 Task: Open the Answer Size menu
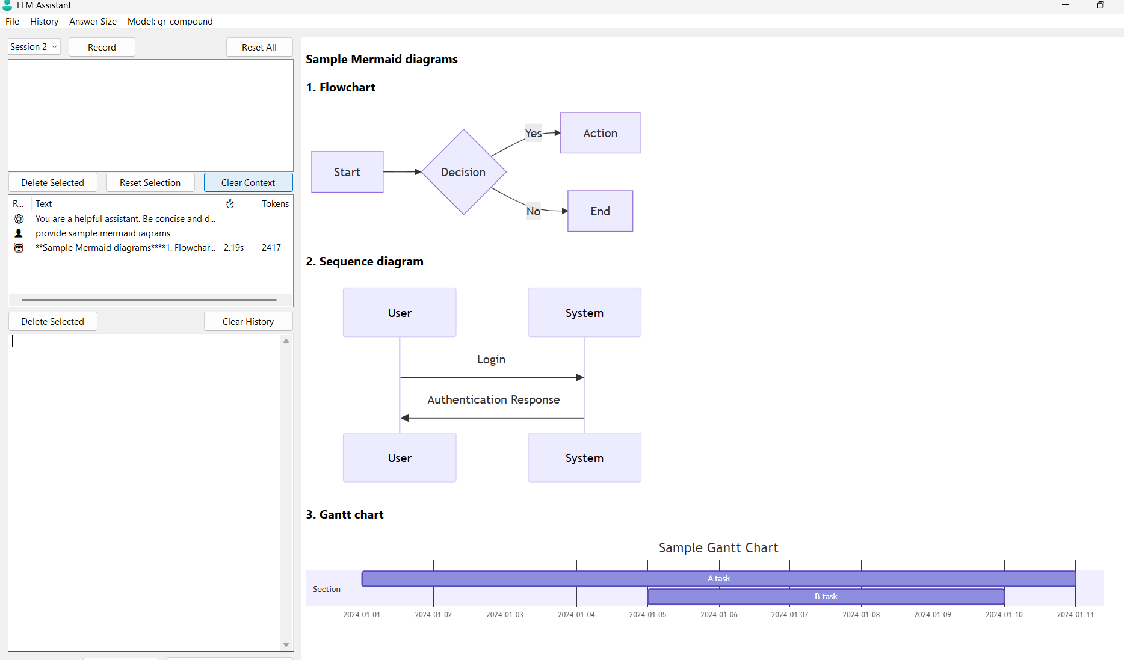pos(93,22)
